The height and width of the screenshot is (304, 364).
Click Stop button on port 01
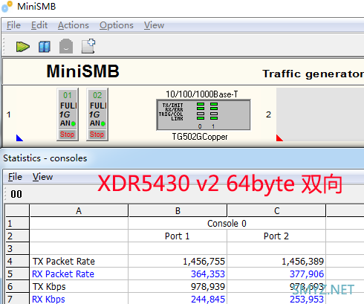click(x=68, y=135)
